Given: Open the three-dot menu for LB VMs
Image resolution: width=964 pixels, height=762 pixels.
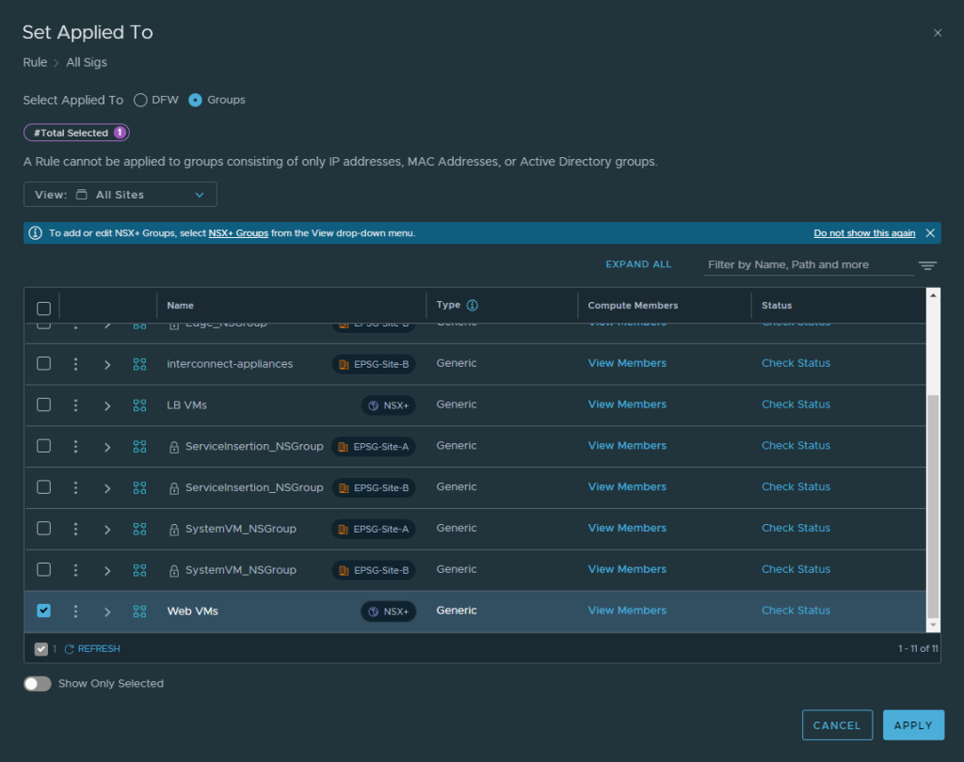Looking at the screenshot, I should (75, 405).
